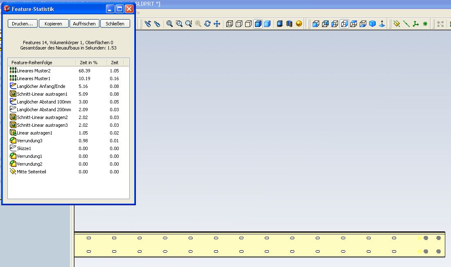The image size is (451, 267).
Task: Click the 68.39 percent value
Action: point(84,71)
